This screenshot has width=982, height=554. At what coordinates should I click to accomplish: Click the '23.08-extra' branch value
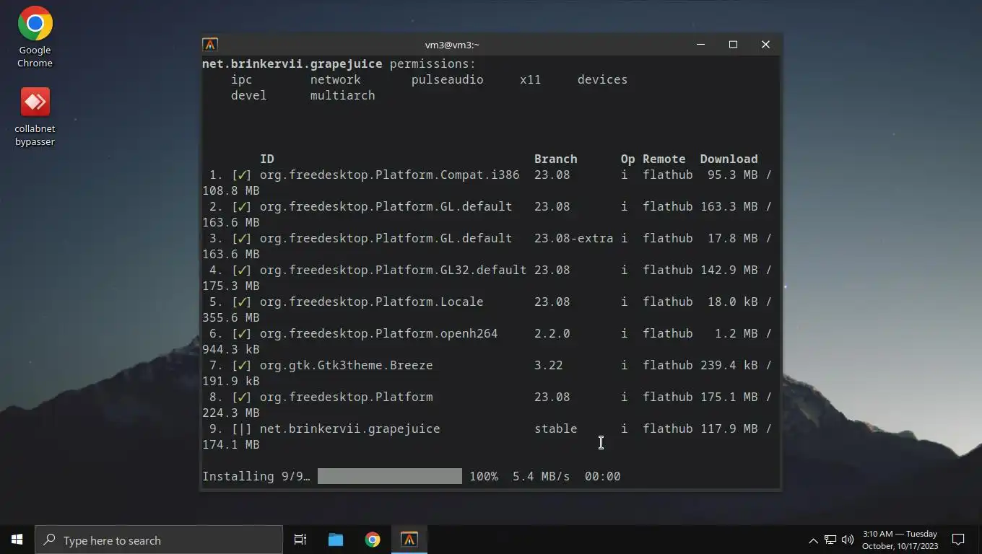tap(574, 238)
